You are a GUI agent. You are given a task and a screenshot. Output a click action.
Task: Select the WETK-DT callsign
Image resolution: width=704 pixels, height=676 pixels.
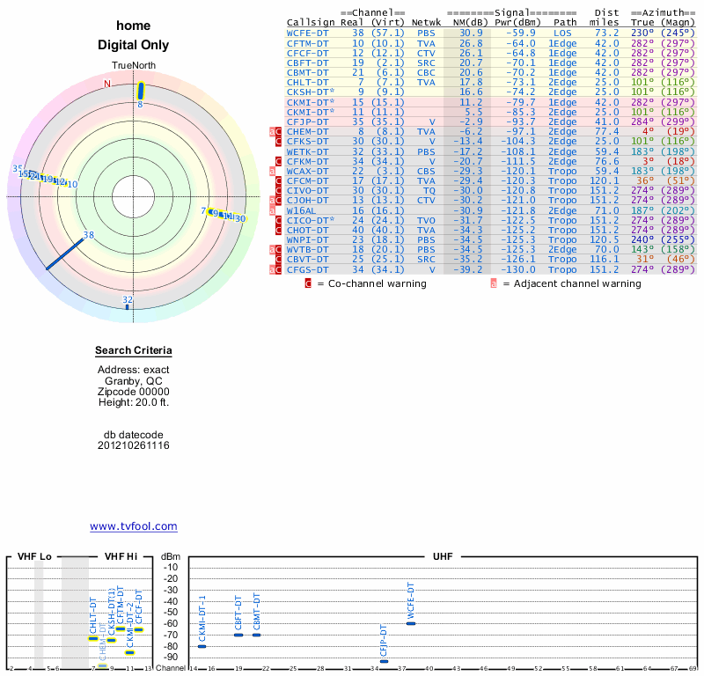coord(307,151)
